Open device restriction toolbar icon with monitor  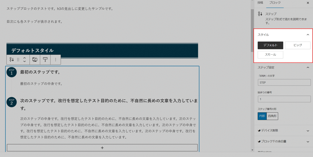click(x=35, y=59)
